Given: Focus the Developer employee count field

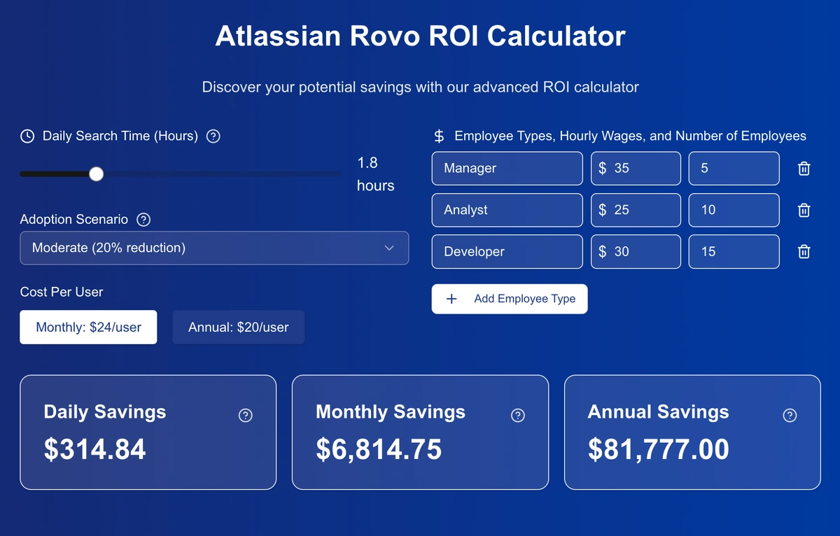Looking at the screenshot, I should [734, 252].
